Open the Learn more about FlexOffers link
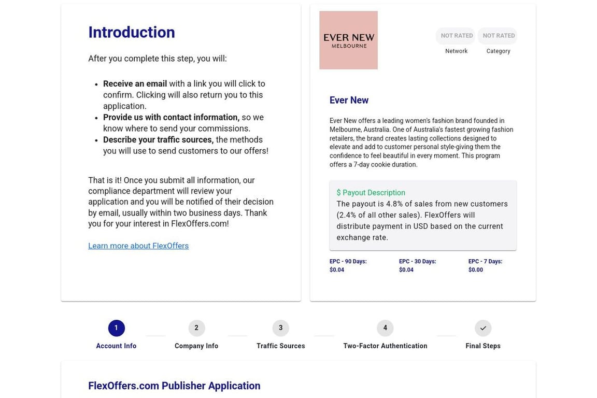 (138, 246)
